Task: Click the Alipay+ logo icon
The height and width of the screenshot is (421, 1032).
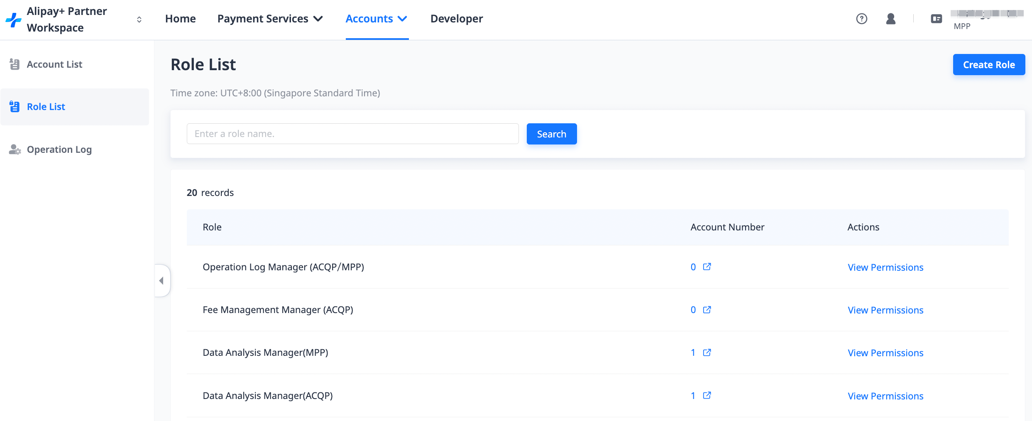Action: [14, 20]
